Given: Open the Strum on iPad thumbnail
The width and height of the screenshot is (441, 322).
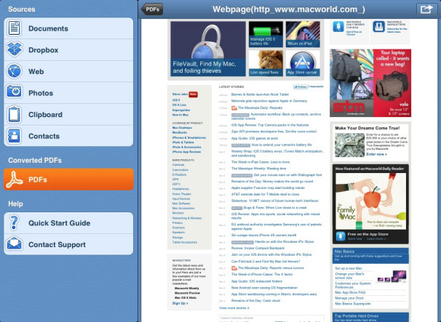Looking at the screenshot, I should click(x=303, y=34).
